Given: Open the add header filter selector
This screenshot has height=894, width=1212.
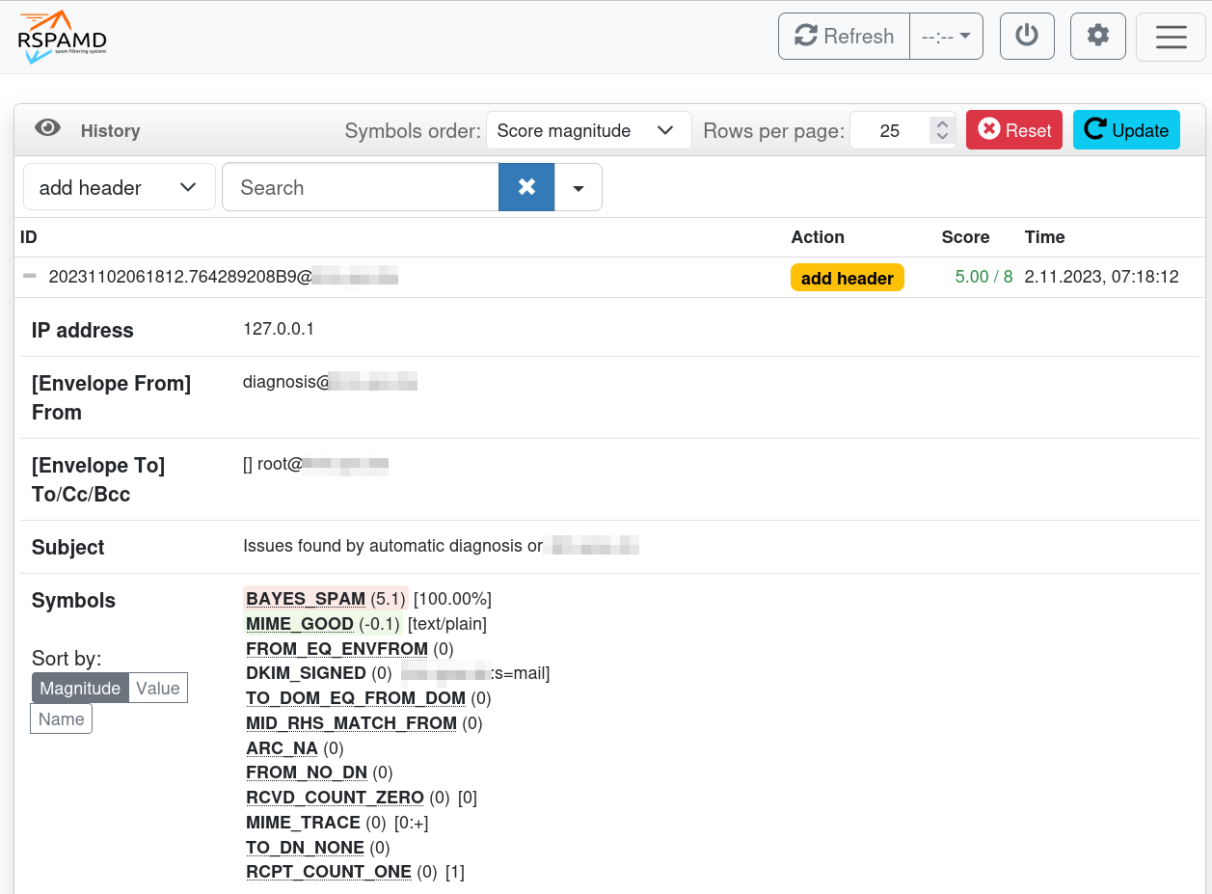Looking at the screenshot, I should 119,186.
